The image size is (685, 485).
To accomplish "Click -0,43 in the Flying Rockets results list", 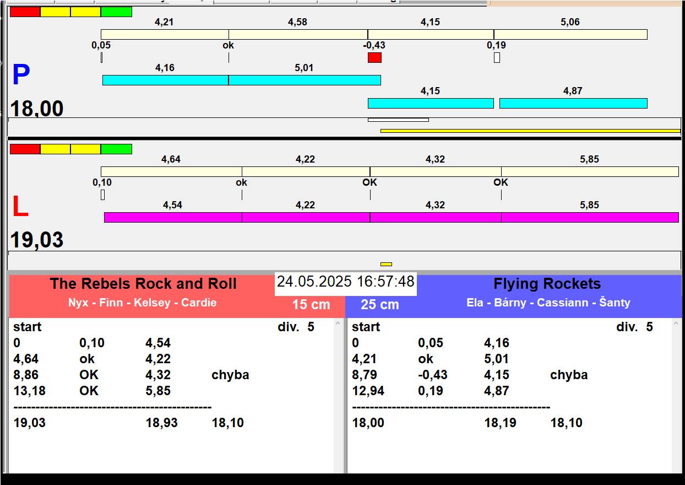I will (432, 375).
